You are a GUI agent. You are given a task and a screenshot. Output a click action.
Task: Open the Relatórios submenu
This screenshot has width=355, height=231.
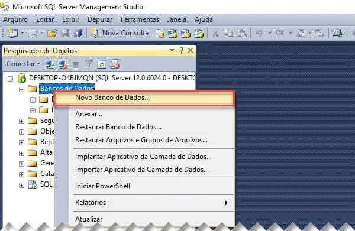(144, 203)
